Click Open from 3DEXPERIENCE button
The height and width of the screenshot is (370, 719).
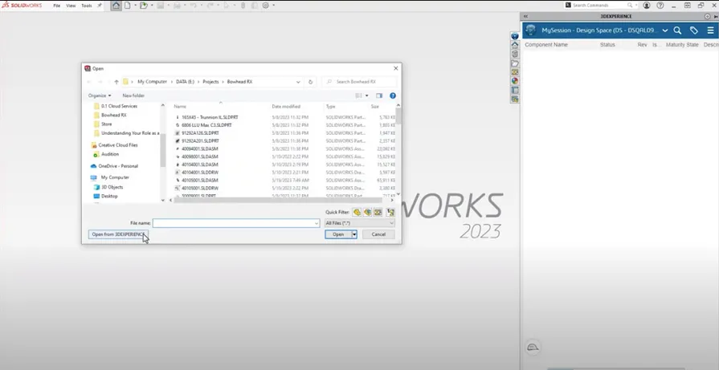[118, 234]
